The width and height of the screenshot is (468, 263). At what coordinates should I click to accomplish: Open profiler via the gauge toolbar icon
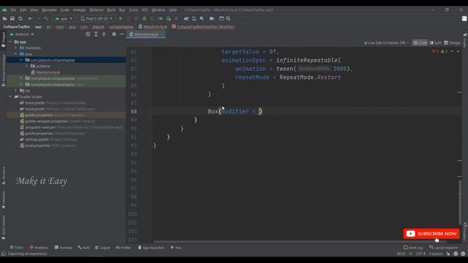[x=160, y=18]
